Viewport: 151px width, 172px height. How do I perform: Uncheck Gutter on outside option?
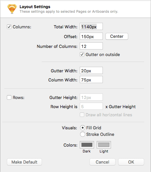click(82, 54)
